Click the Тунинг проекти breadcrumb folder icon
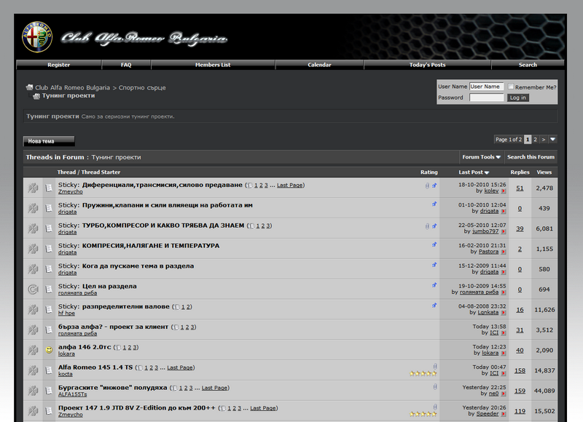The height and width of the screenshot is (422, 583). coord(36,96)
